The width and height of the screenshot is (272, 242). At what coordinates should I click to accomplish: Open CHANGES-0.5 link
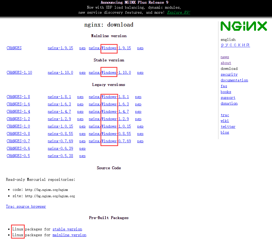(18, 156)
